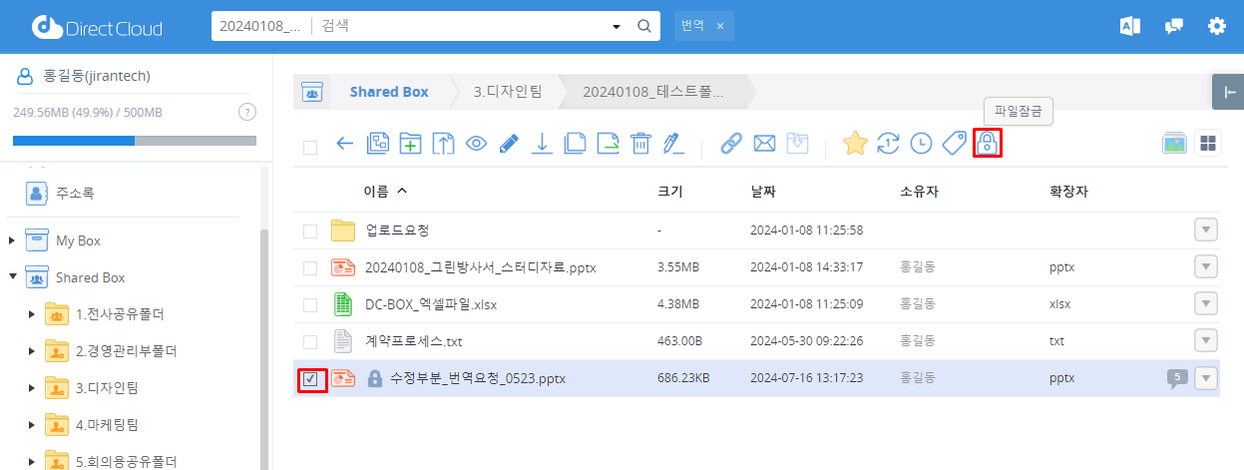Tick the select-all checkbox in the toolbar
This screenshot has height=470, width=1244.
(310, 147)
